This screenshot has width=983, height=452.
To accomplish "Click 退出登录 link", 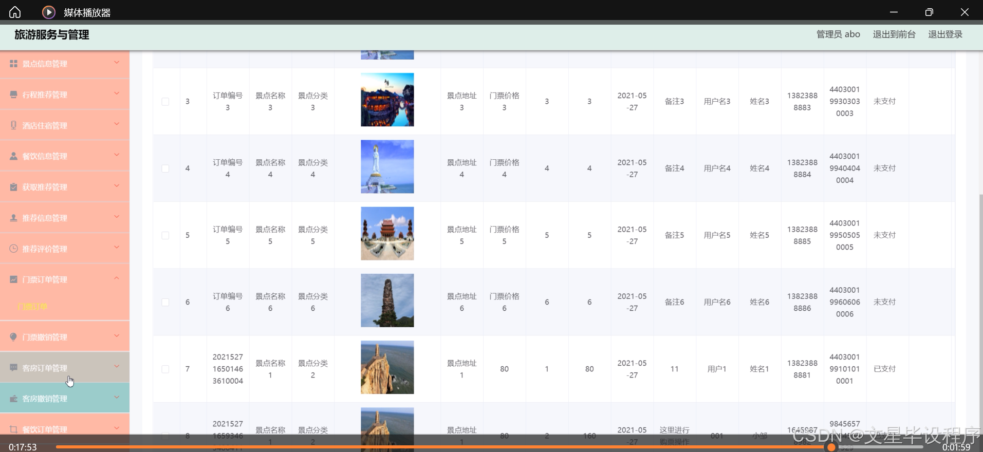I will point(945,34).
